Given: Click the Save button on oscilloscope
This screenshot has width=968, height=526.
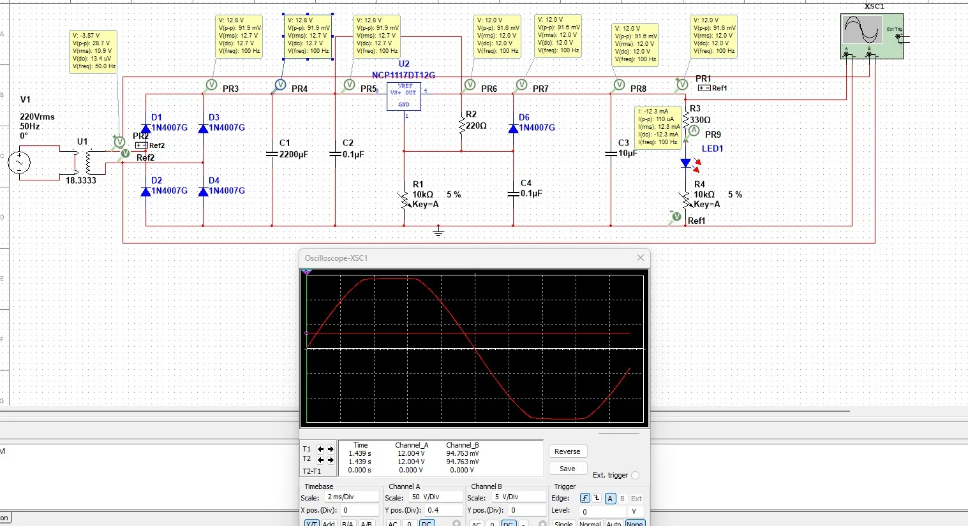Looking at the screenshot, I should pos(567,469).
